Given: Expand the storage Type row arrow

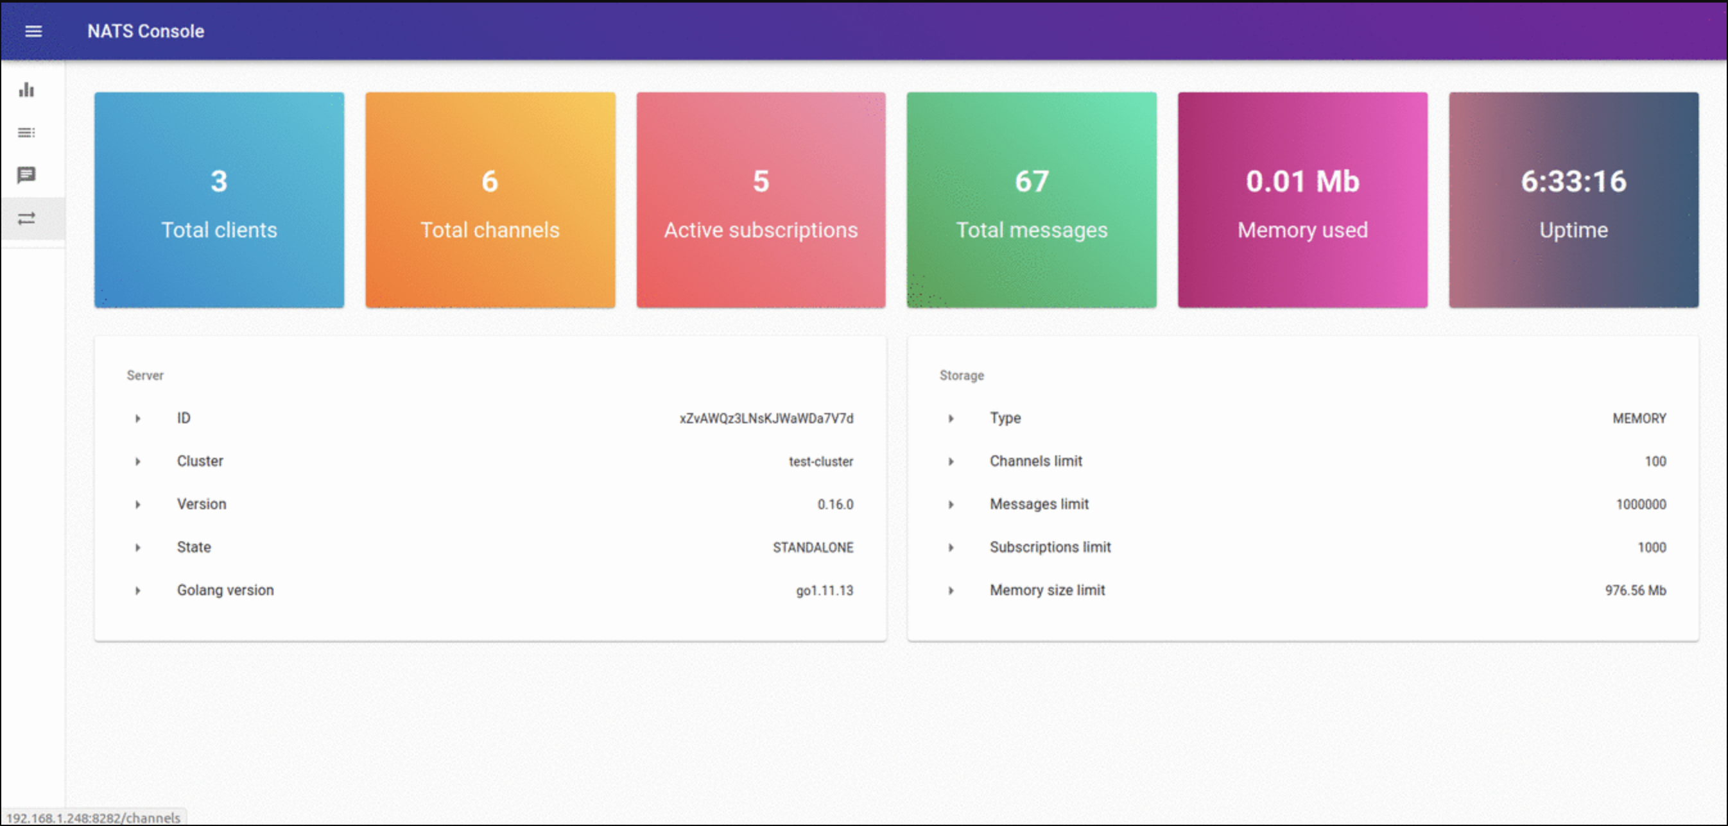Looking at the screenshot, I should click(x=951, y=418).
